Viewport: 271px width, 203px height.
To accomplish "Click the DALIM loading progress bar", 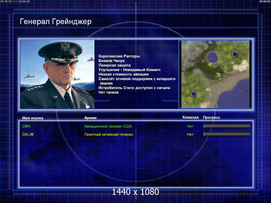I will coord(227,134).
